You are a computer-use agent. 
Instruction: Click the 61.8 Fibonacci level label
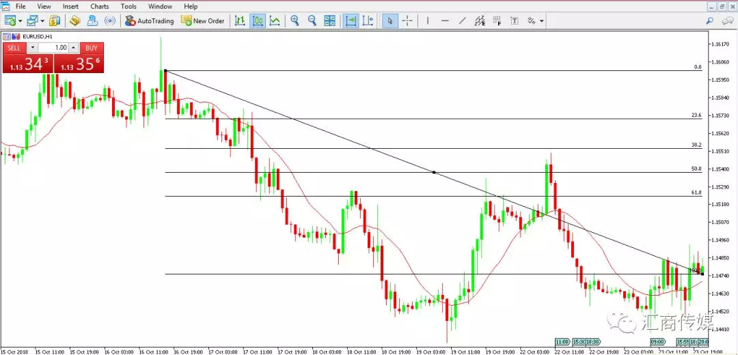pyautogui.click(x=696, y=193)
